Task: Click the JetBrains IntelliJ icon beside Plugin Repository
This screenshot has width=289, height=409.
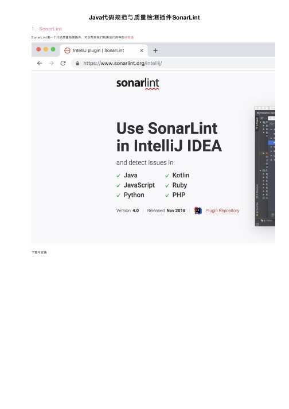Action: [198, 211]
